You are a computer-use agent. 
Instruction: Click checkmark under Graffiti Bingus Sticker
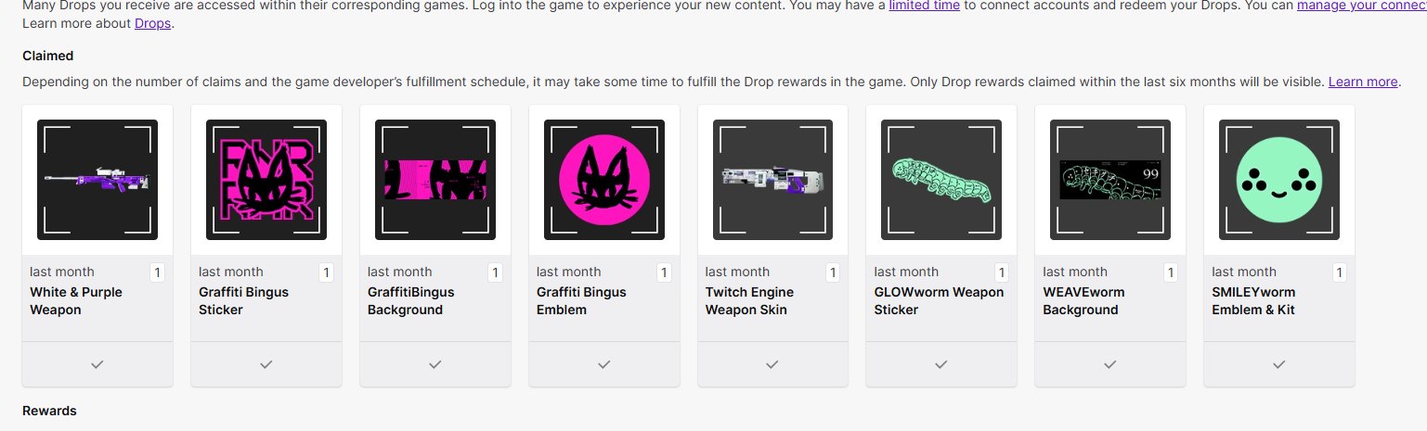tap(266, 365)
